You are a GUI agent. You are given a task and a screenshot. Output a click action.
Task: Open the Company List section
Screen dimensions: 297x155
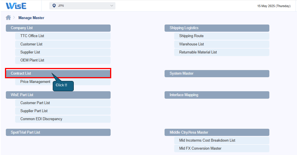(58, 28)
